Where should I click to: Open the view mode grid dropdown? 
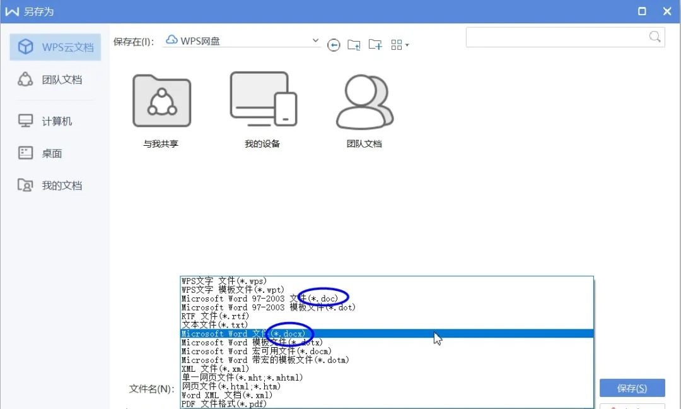coord(400,45)
